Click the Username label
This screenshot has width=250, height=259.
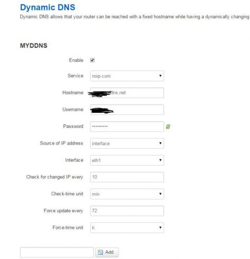click(x=73, y=109)
